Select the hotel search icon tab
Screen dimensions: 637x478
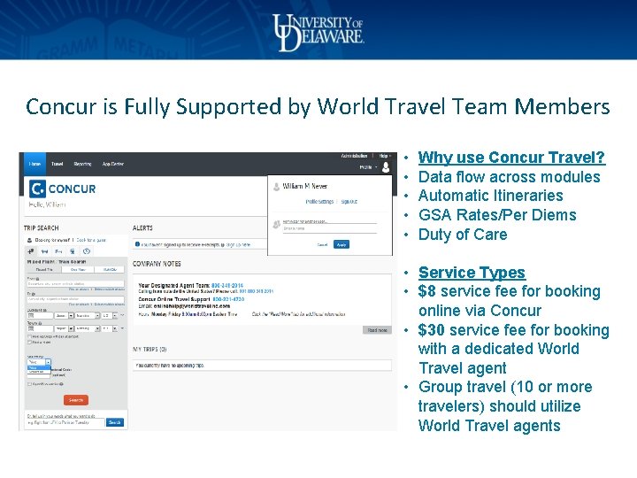click(x=58, y=251)
